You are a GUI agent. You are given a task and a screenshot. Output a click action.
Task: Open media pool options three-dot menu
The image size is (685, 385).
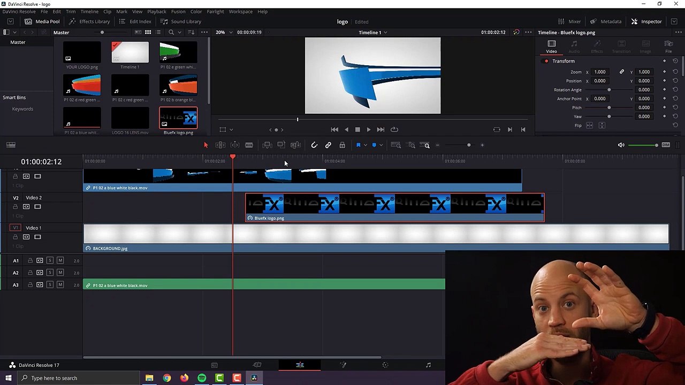pos(204,32)
